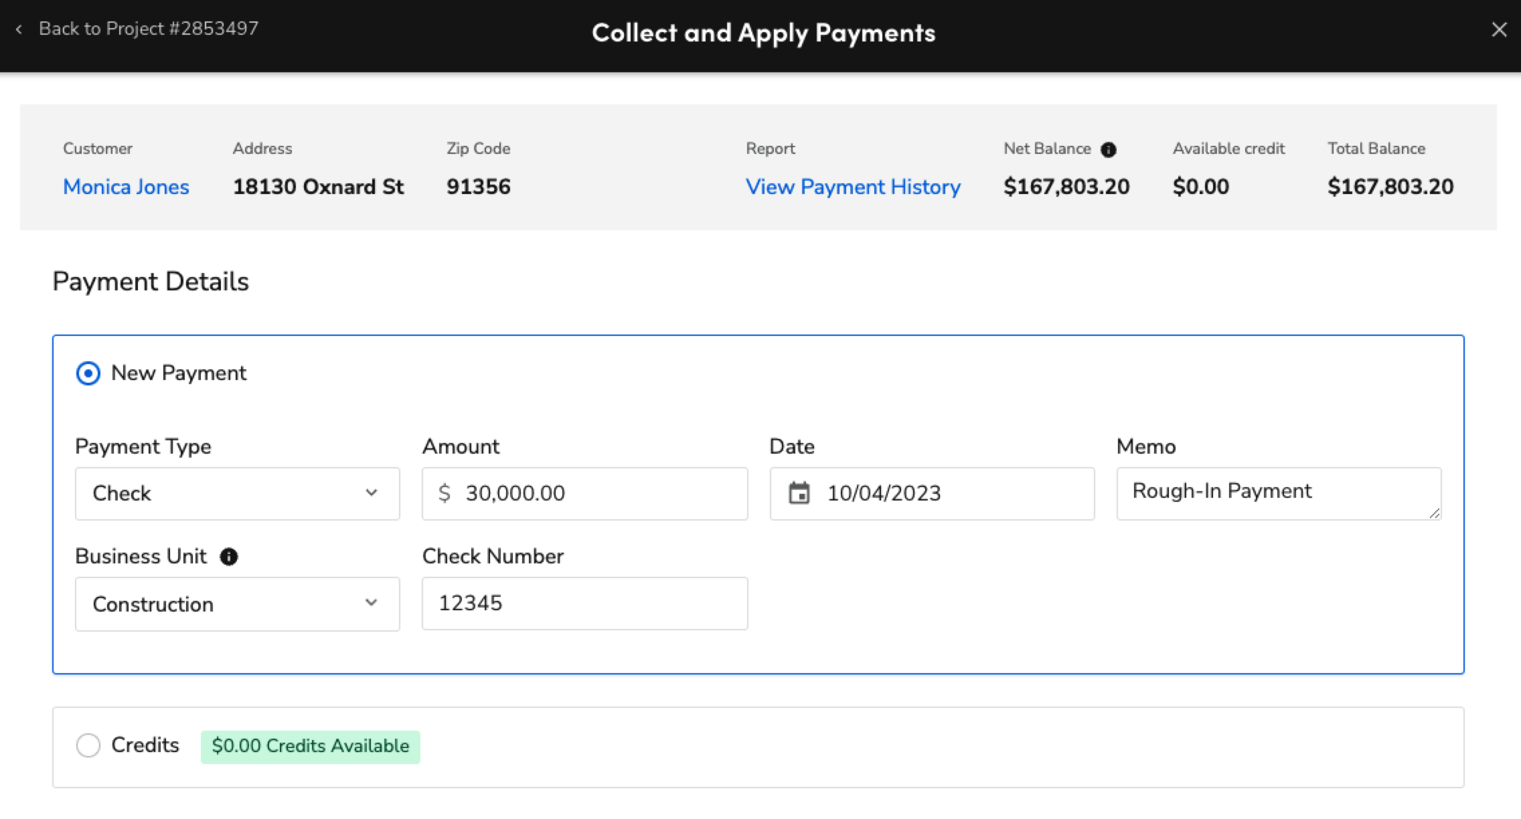Click the Report column label
The width and height of the screenshot is (1521, 819).
(771, 149)
